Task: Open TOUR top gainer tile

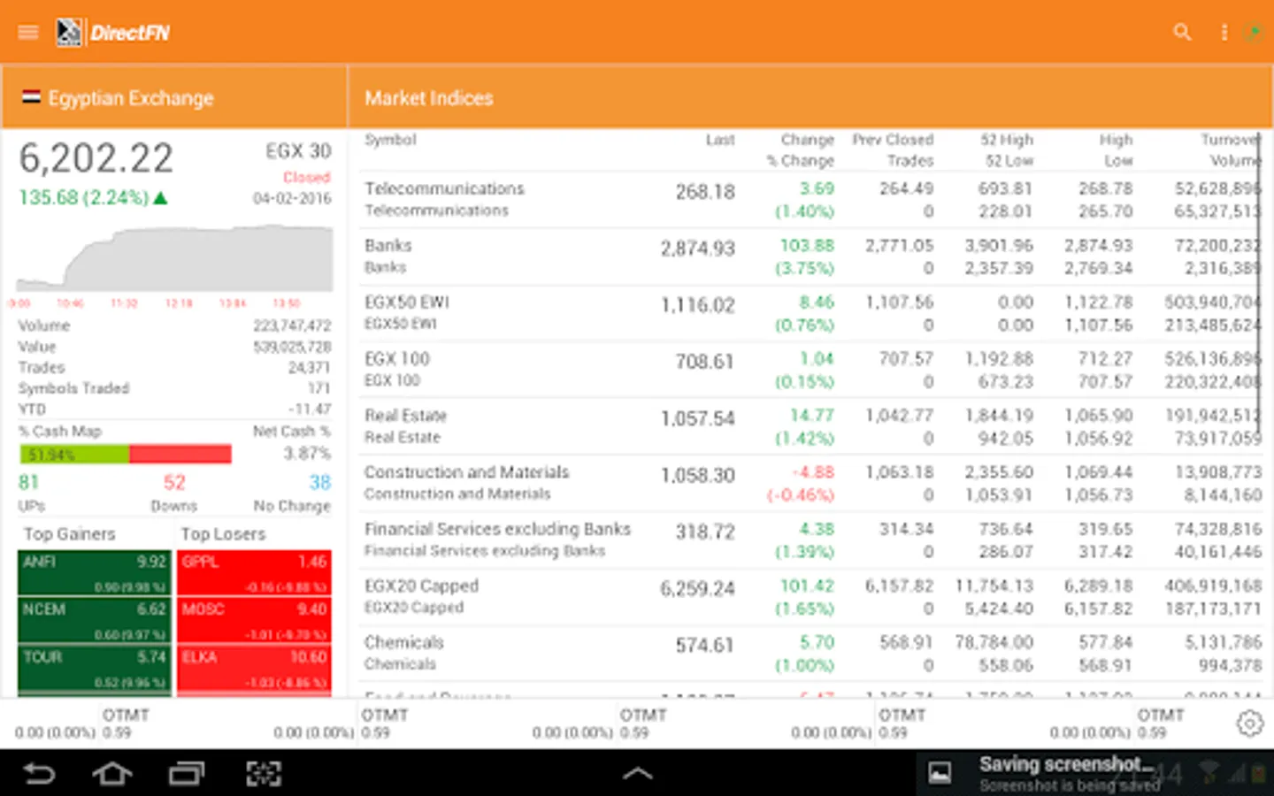Action: (95, 669)
